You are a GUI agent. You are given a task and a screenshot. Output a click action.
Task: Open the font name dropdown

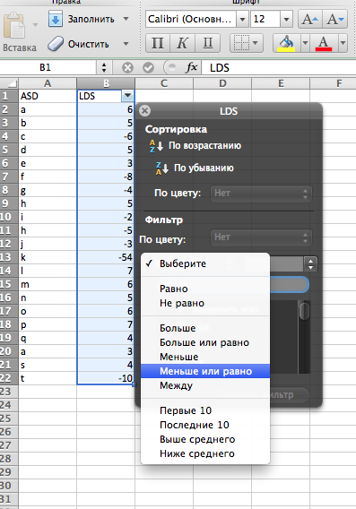coord(242,19)
